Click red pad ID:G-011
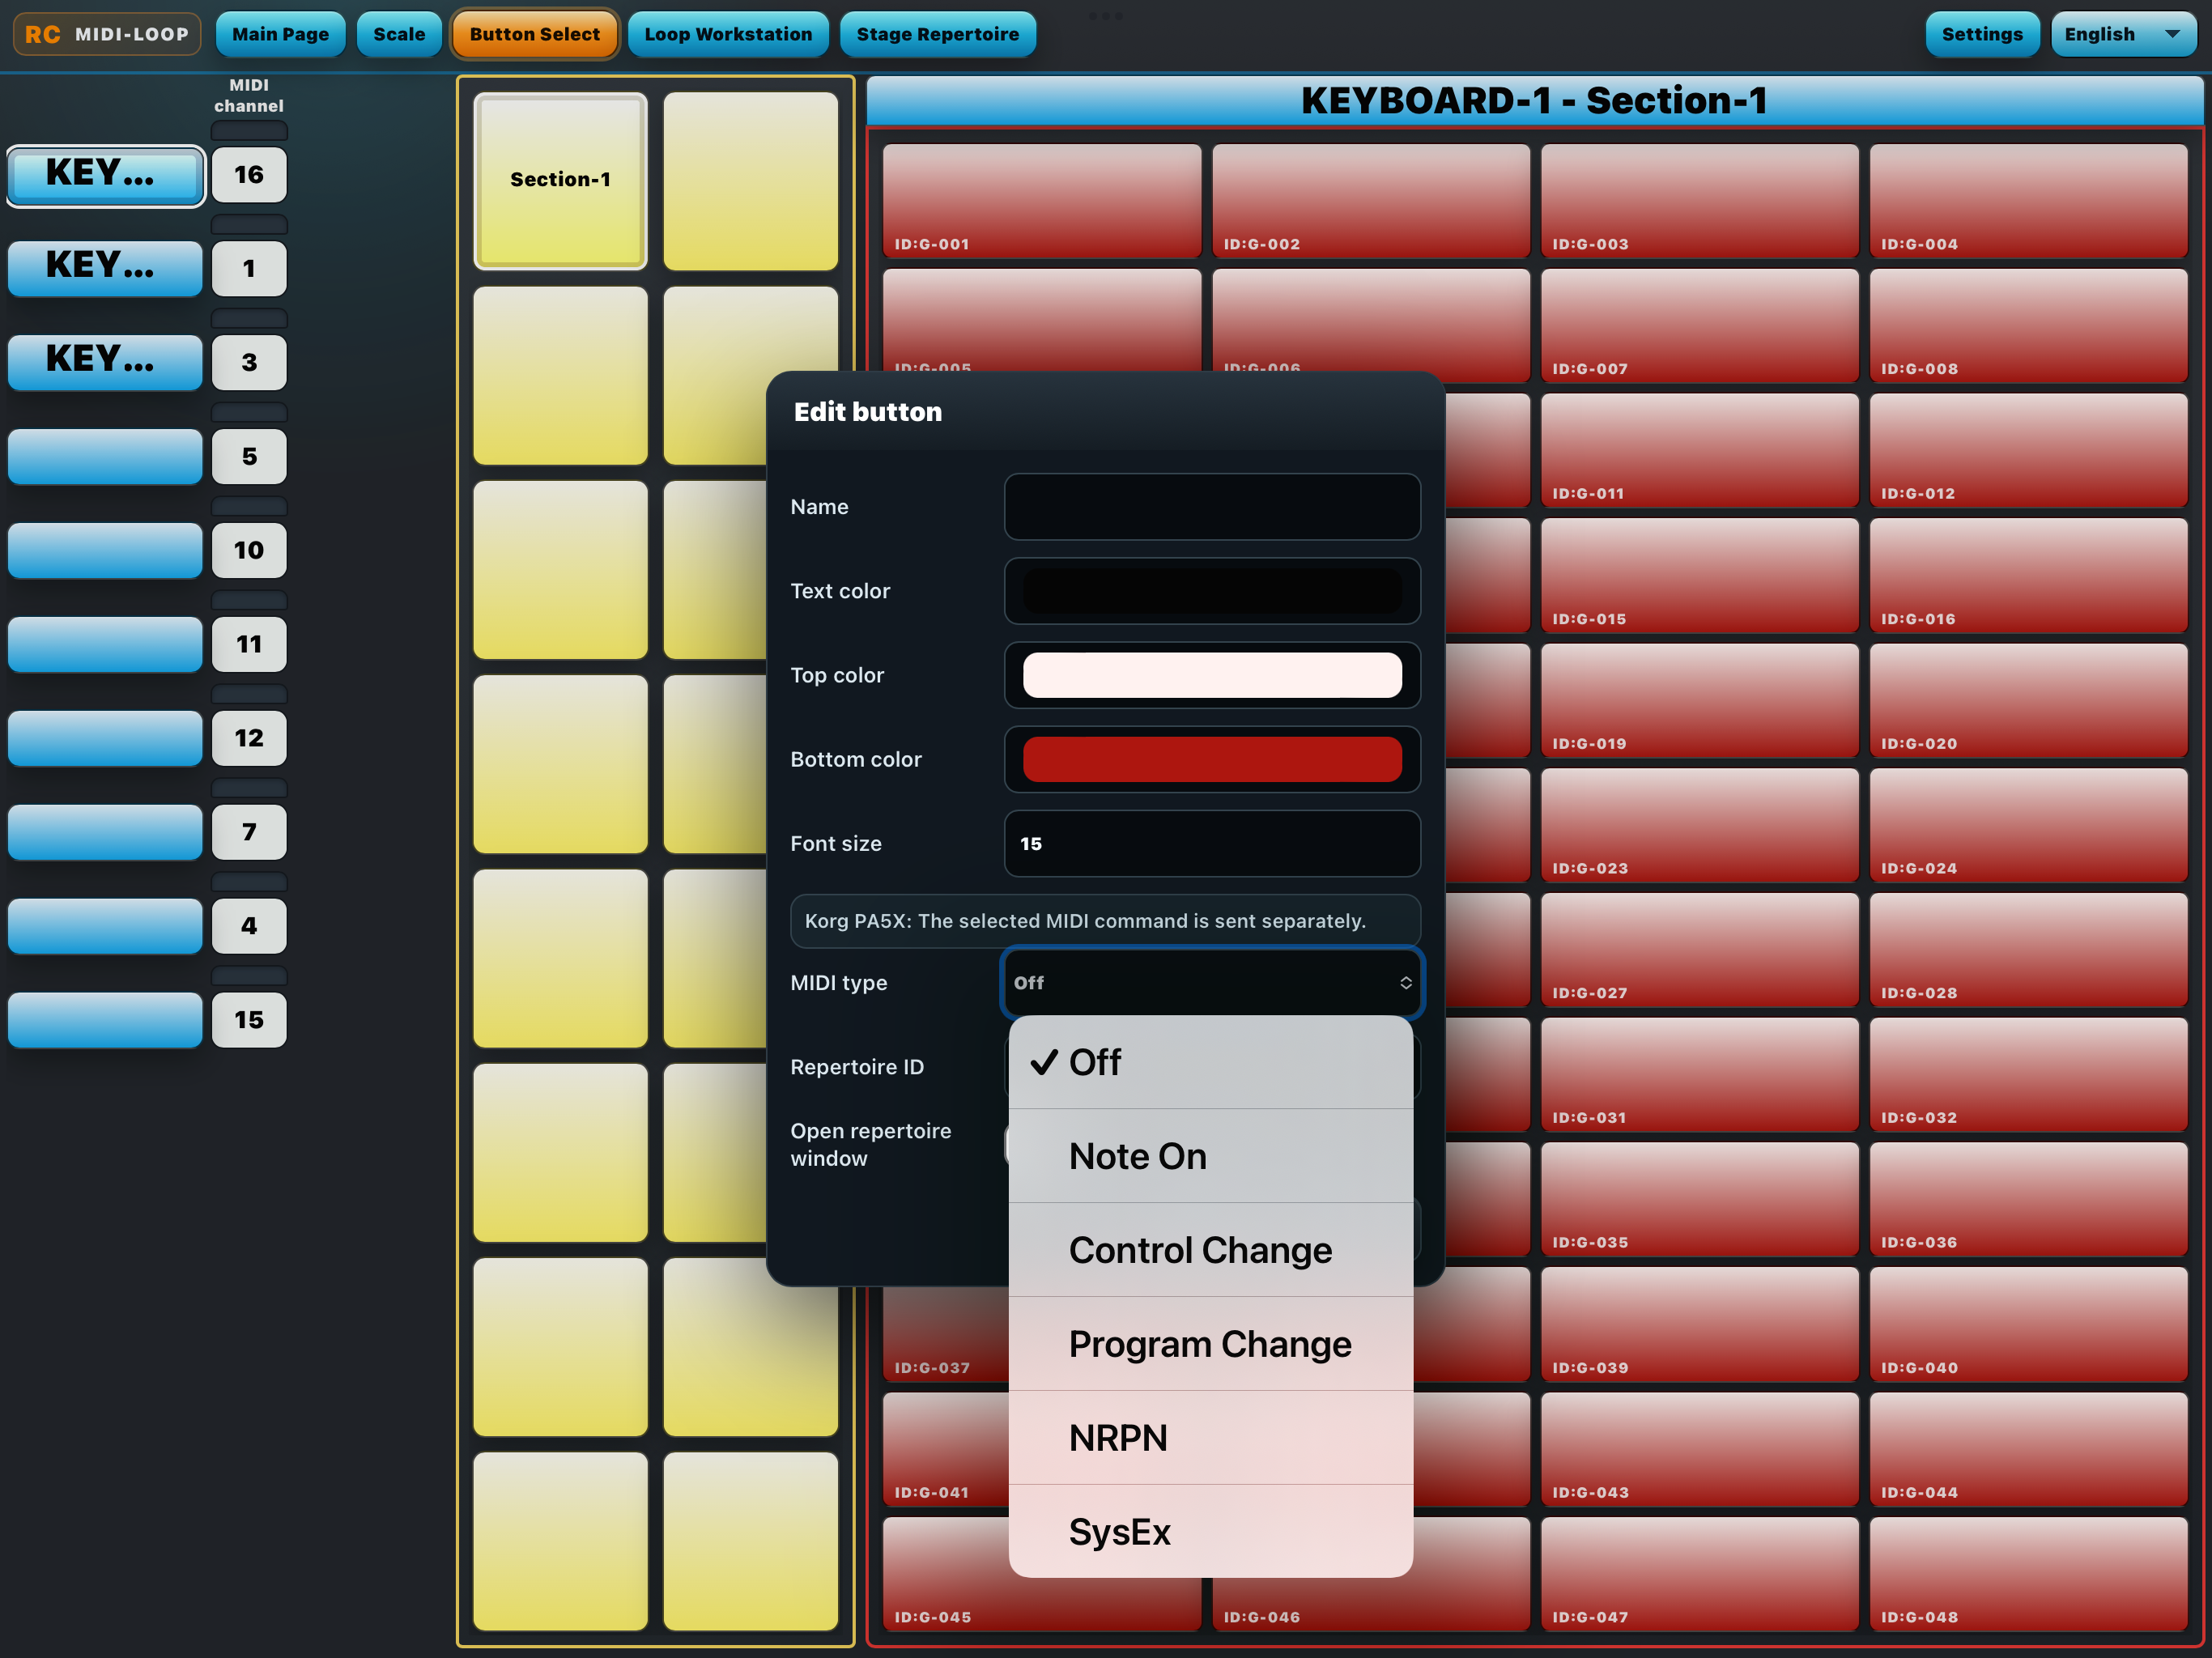2212x1658 pixels. pyautogui.click(x=1699, y=451)
